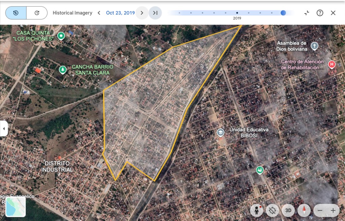Switch to the Timelapse mode toggle
The width and height of the screenshot is (345, 221).
pyautogui.click(x=37, y=13)
